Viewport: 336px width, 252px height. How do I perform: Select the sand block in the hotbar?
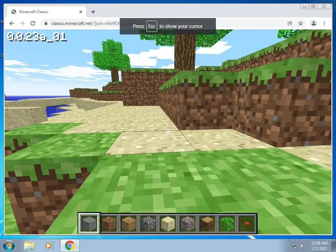pyautogui.click(x=168, y=223)
